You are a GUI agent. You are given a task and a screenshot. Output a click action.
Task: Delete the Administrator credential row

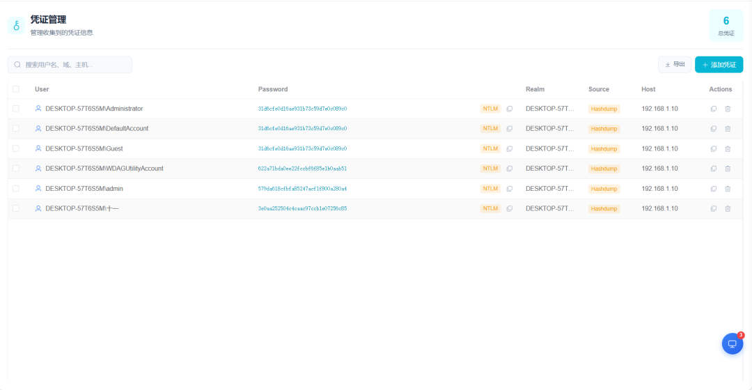(x=728, y=109)
